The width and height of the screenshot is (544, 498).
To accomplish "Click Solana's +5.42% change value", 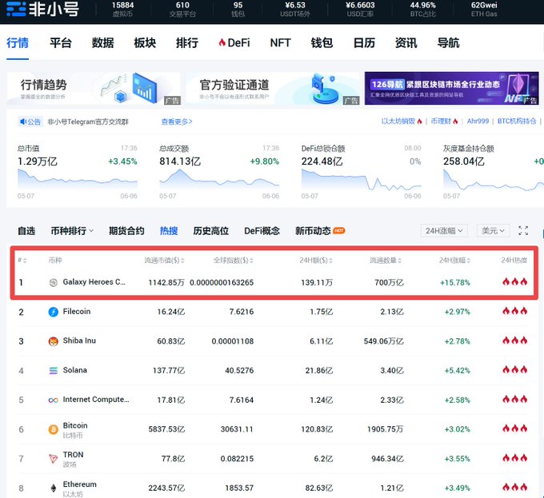I will [x=457, y=371].
